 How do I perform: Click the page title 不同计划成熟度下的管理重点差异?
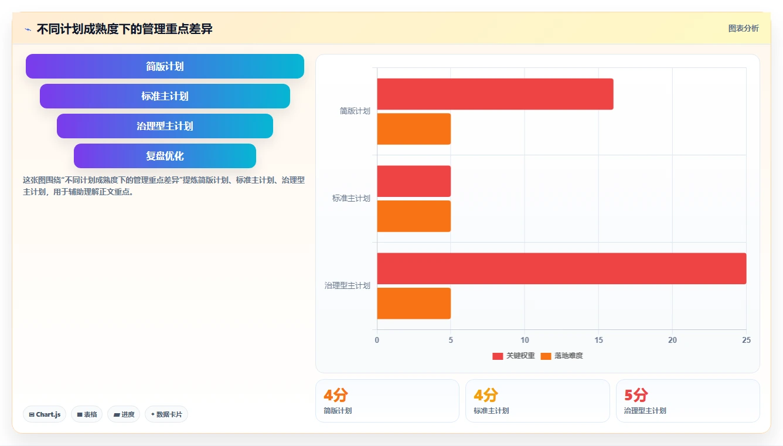click(x=124, y=29)
